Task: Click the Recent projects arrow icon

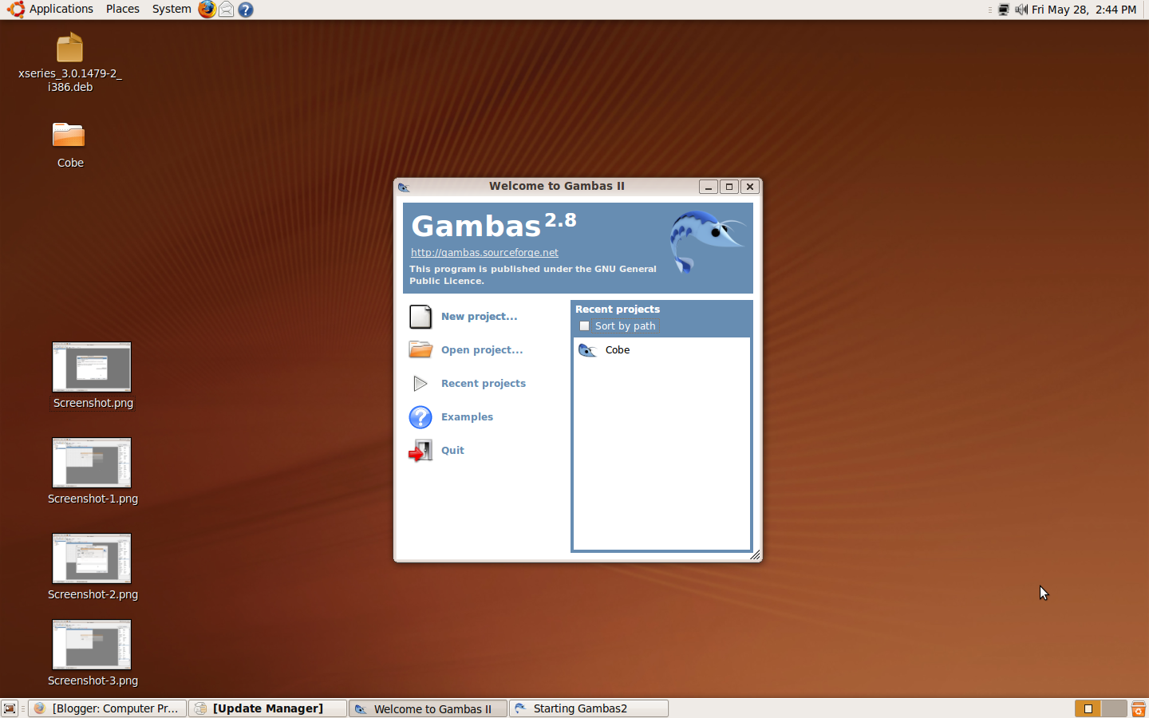Action: (421, 383)
